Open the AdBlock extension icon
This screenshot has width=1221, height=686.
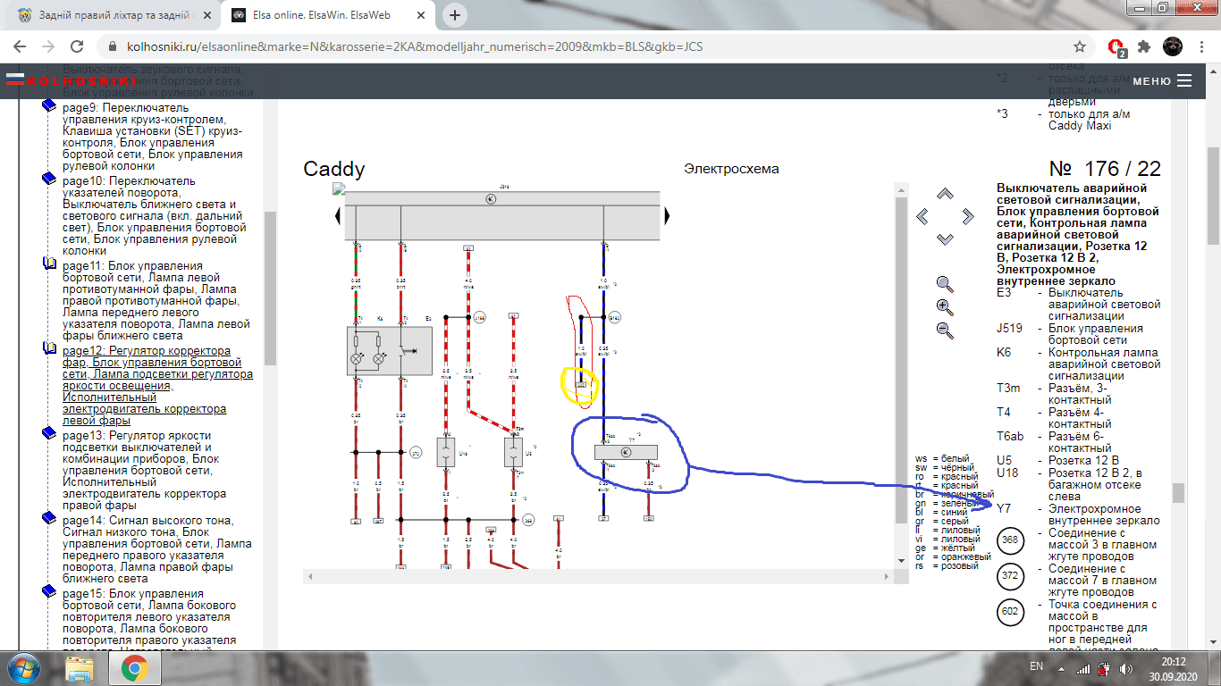[1116, 46]
